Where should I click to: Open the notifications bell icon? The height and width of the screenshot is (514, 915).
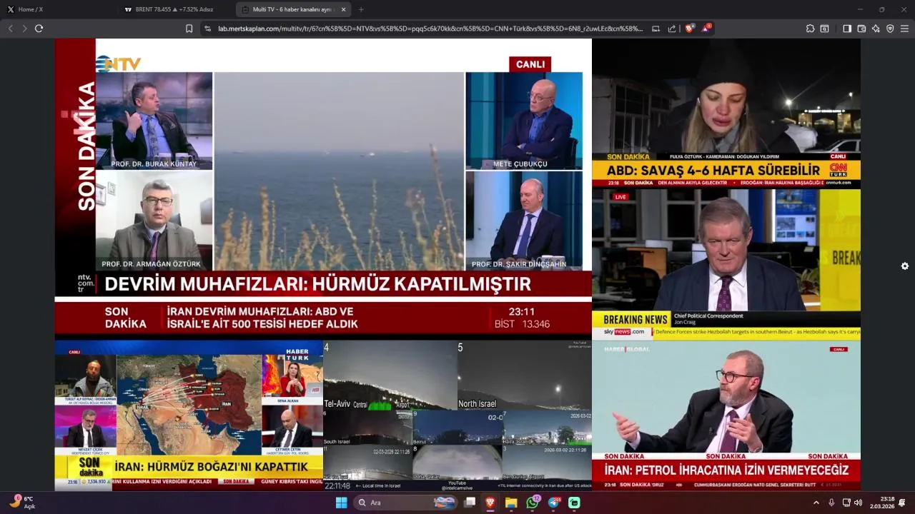tap(902, 503)
